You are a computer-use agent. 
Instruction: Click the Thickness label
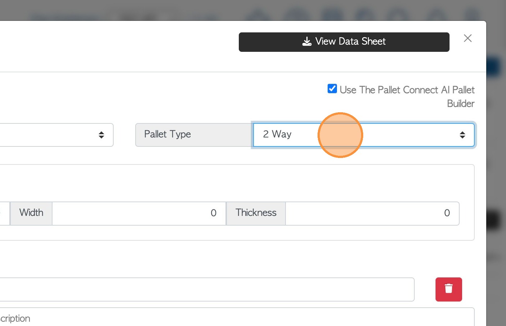(256, 213)
